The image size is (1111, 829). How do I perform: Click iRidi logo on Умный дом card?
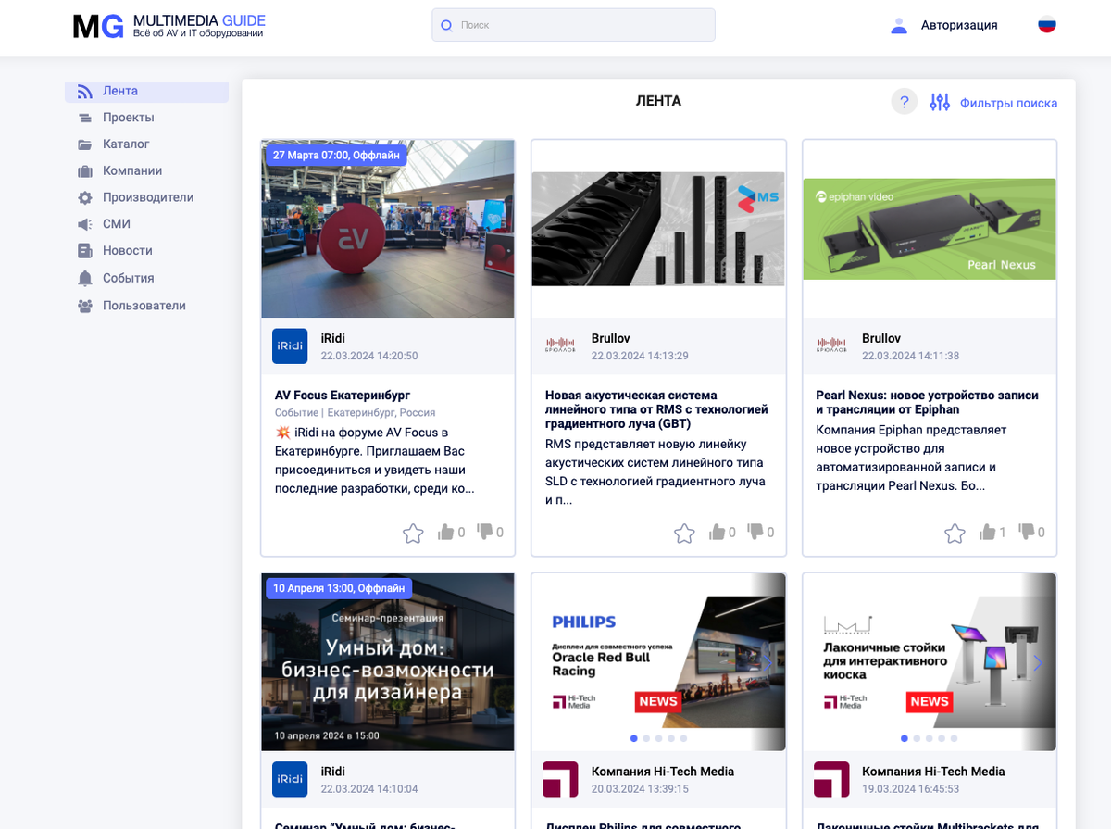coord(290,779)
